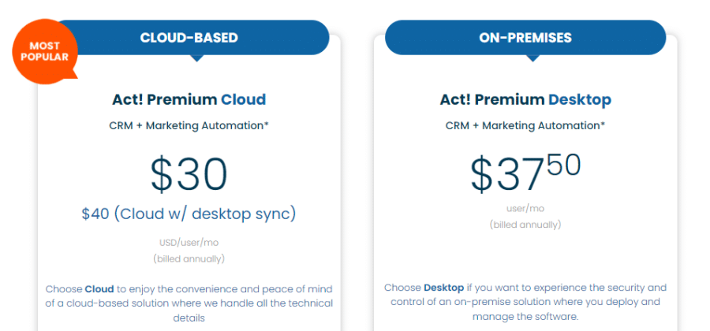The height and width of the screenshot is (331, 710).
Task: Click the Desktop plan description paragraph
Action: pos(525,302)
